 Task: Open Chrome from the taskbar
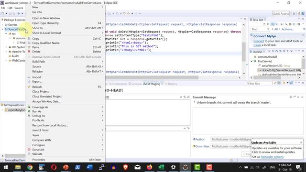30,167
